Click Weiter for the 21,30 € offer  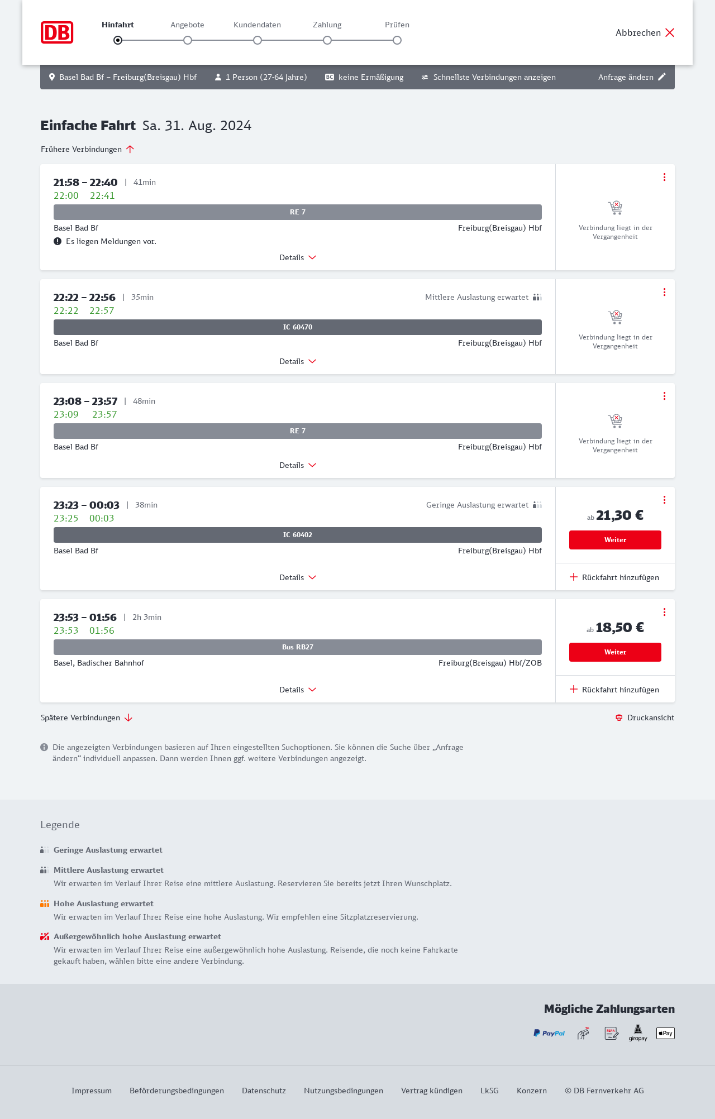(615, 540)
